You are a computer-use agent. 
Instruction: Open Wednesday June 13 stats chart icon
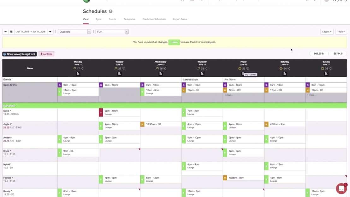pyautogui.click(x=161, y=74)
